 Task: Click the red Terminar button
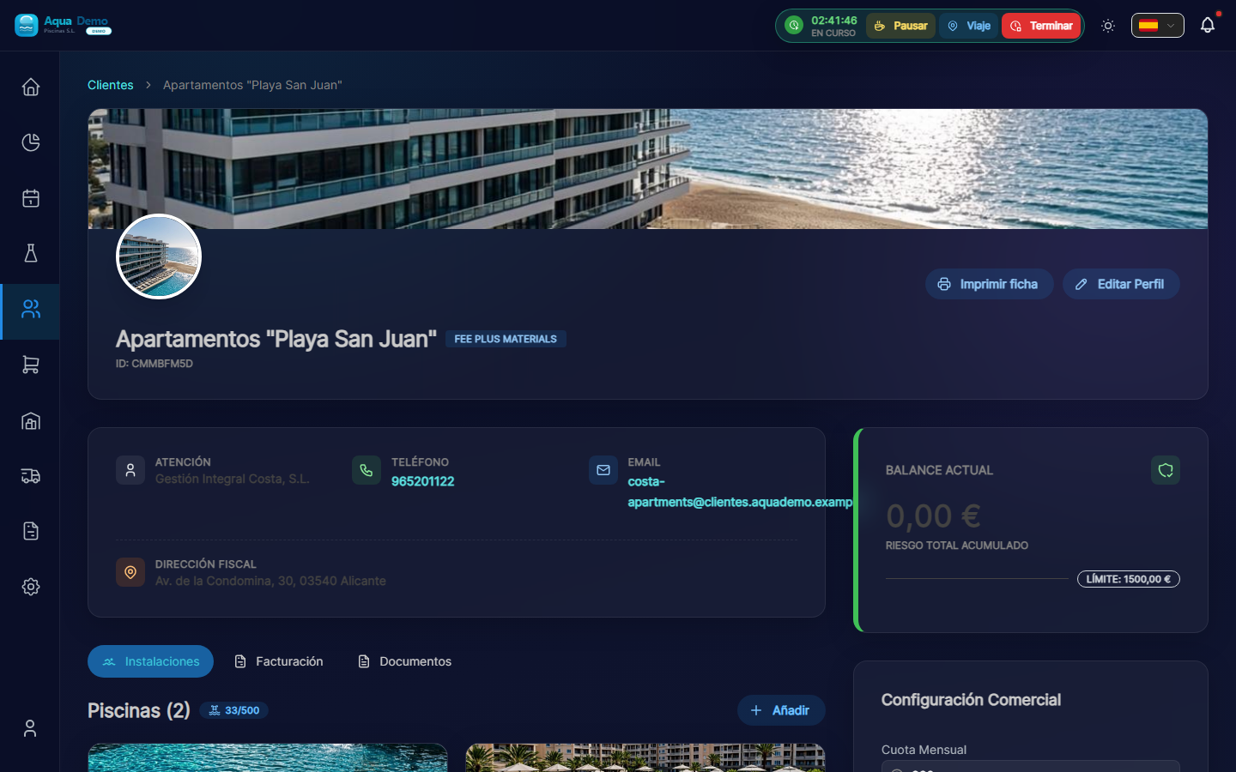pyautogui.click(x=1041, y=26)
